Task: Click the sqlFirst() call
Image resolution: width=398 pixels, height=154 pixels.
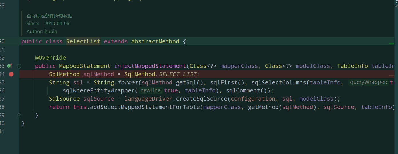Action: pyautogui.click(x=229, y=82)
